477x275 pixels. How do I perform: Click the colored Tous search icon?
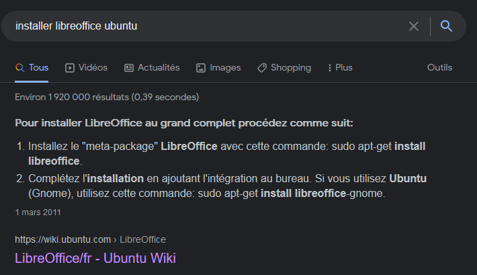19,68
